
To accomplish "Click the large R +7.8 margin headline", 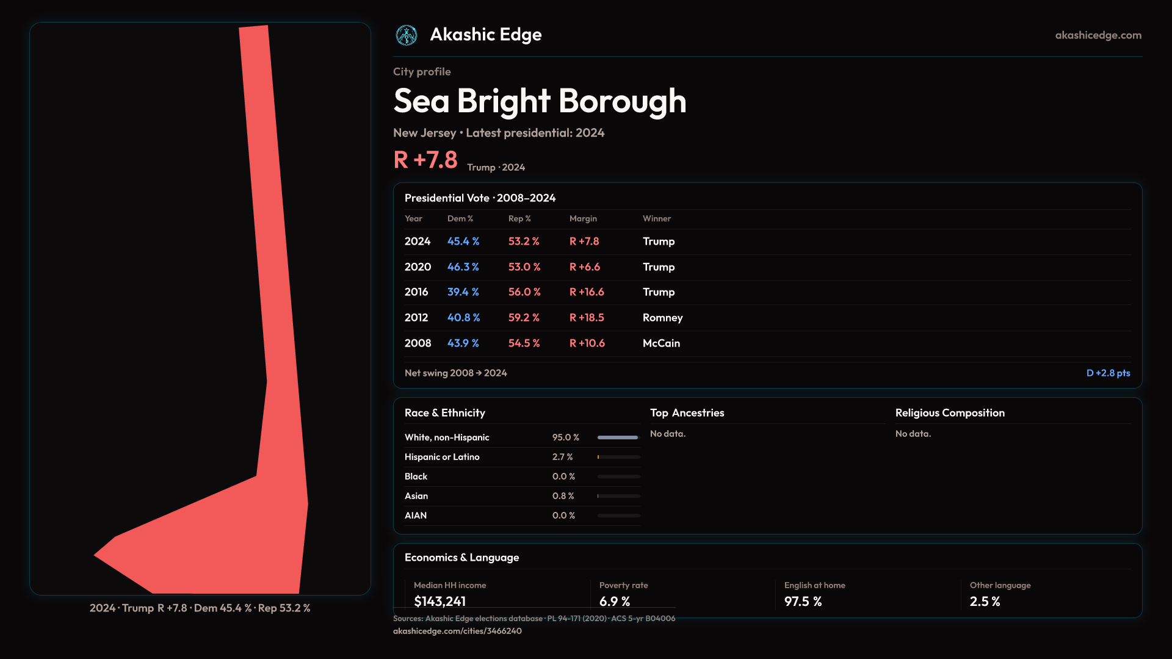I will 425,160.
